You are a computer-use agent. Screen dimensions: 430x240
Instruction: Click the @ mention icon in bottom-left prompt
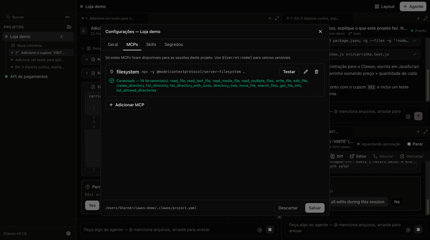coord(260,230)
